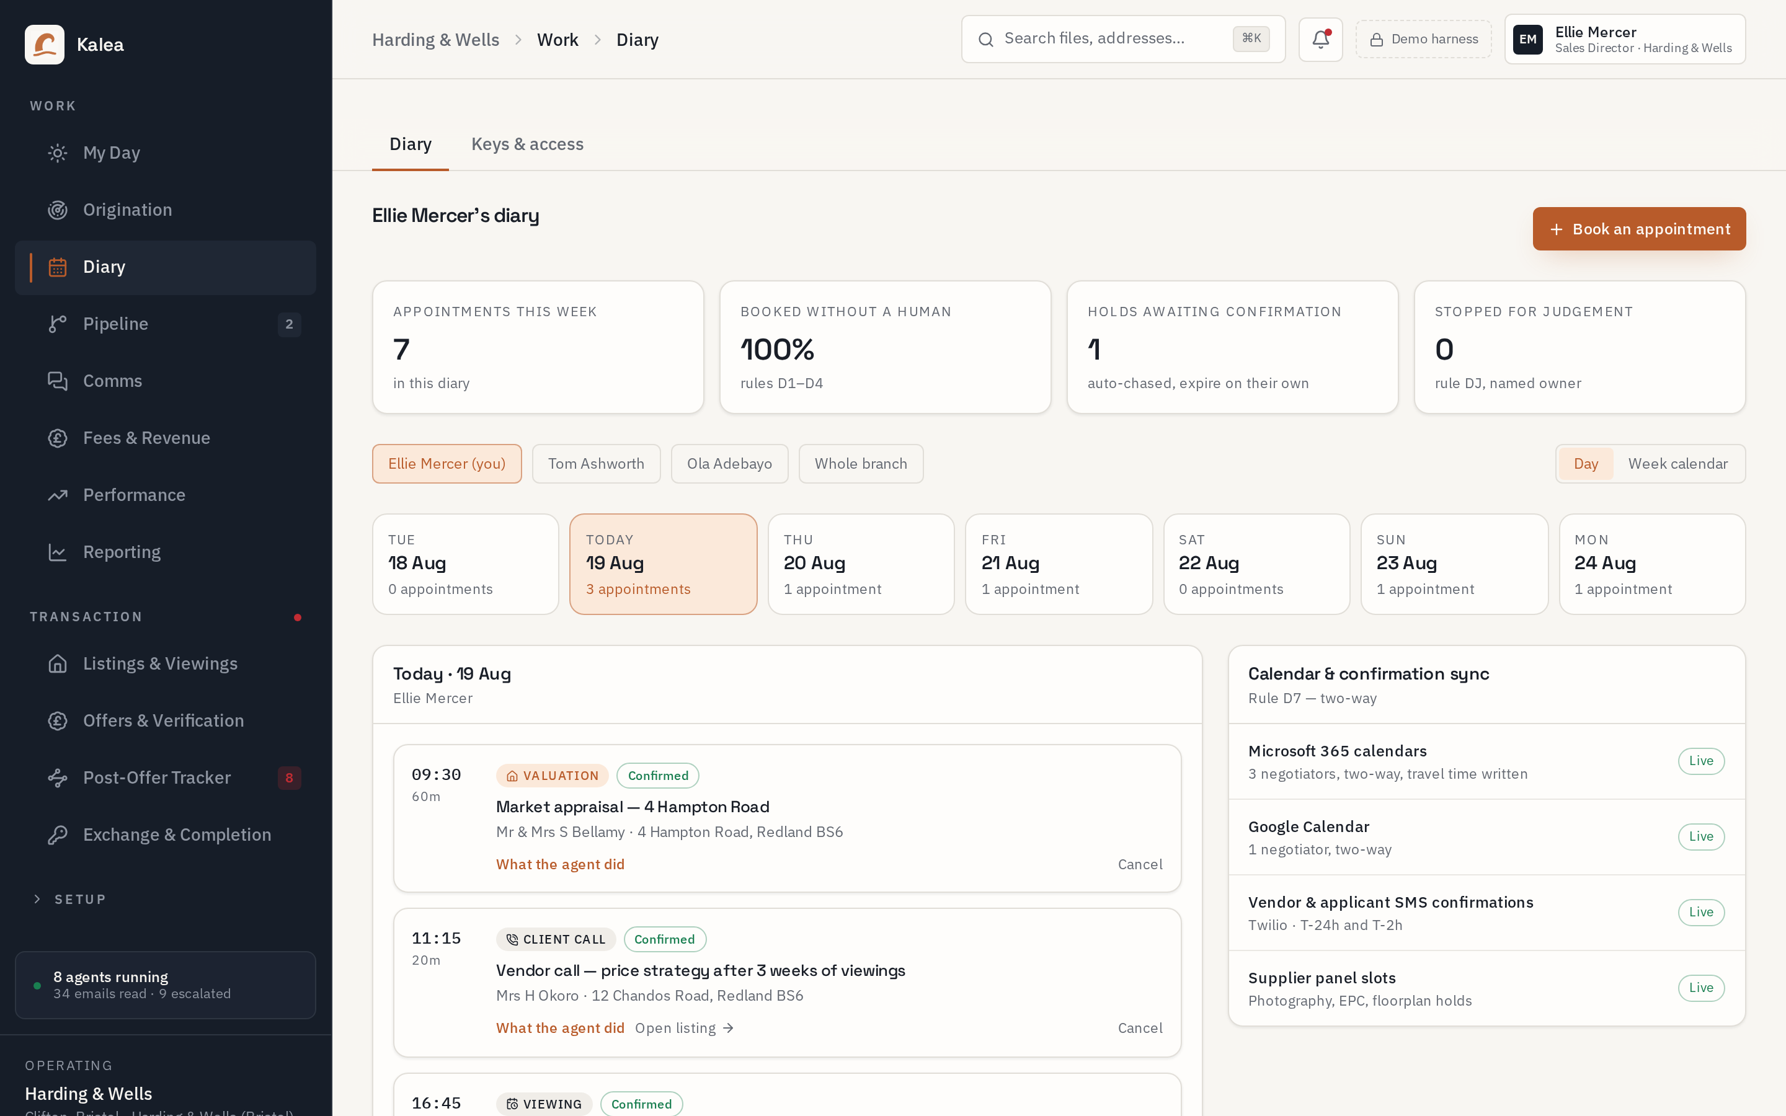Switch to Day view toggle
Viewport: 1786px width, 1116px height.
(x=1585, y=464)
